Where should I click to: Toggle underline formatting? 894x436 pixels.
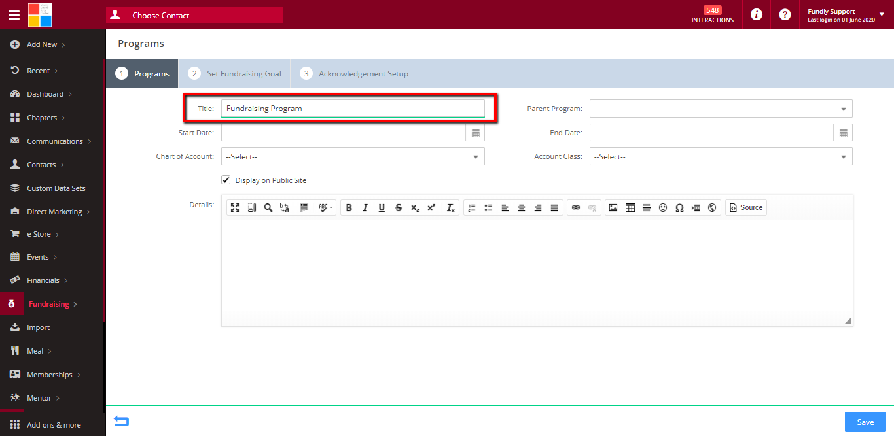coord(382,207)
